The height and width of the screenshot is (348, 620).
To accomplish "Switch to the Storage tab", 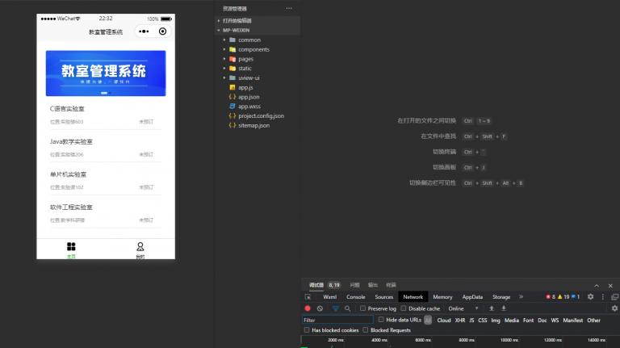I will 501,297.
